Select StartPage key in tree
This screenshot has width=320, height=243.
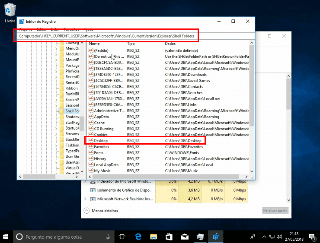click(72, 123)
